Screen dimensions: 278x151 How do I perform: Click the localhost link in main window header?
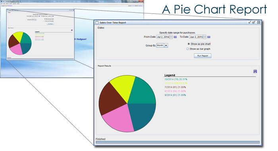140,6
